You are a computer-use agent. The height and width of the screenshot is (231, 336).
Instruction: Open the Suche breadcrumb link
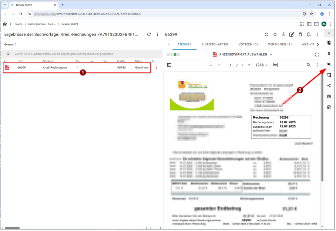(19, 24)
